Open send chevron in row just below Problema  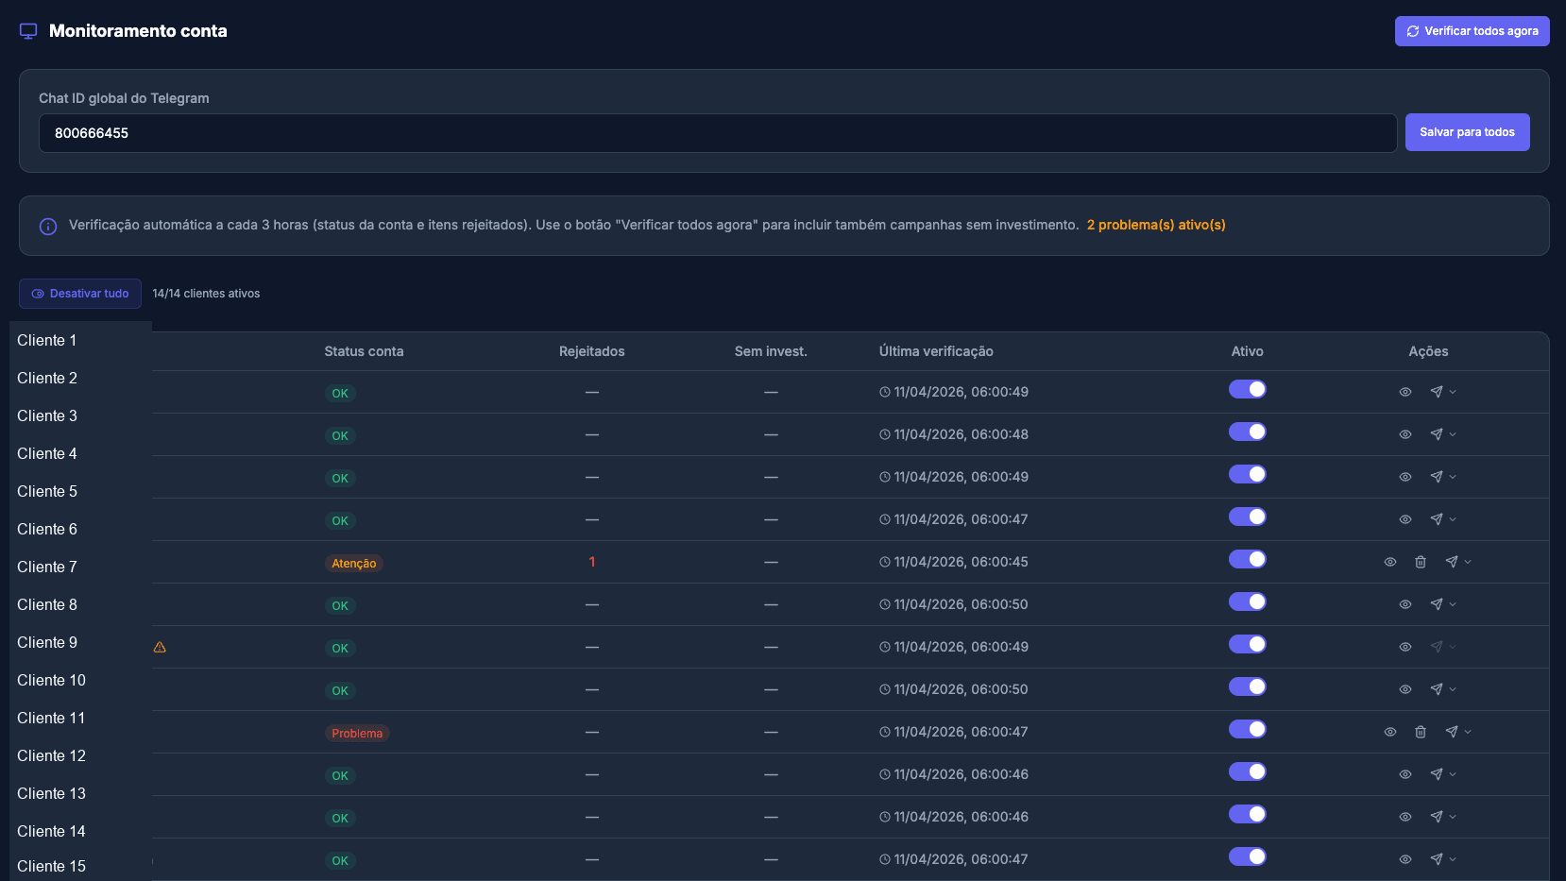(1453, 774)
